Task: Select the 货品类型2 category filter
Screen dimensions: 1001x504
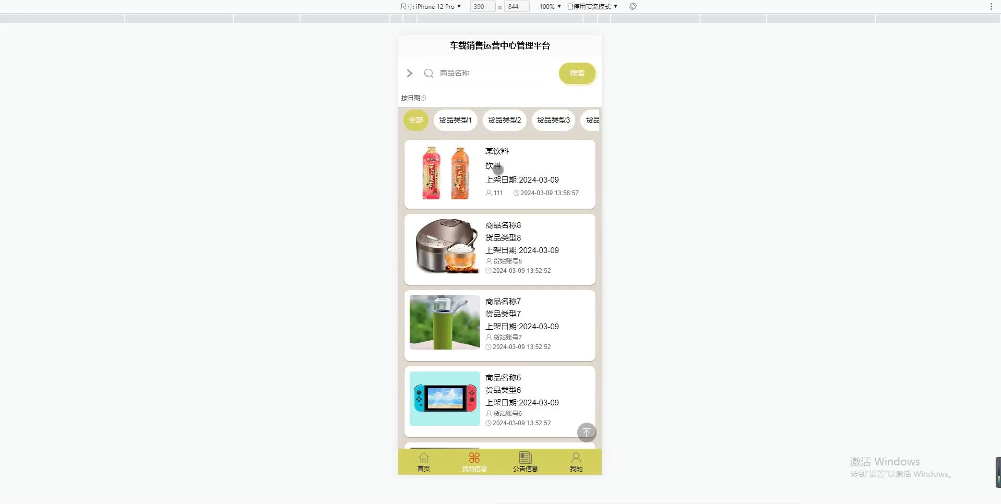Action: (x=504, y=120)
